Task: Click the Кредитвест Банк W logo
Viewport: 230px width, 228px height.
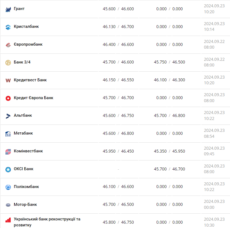Action: click(x=8, y=80)
